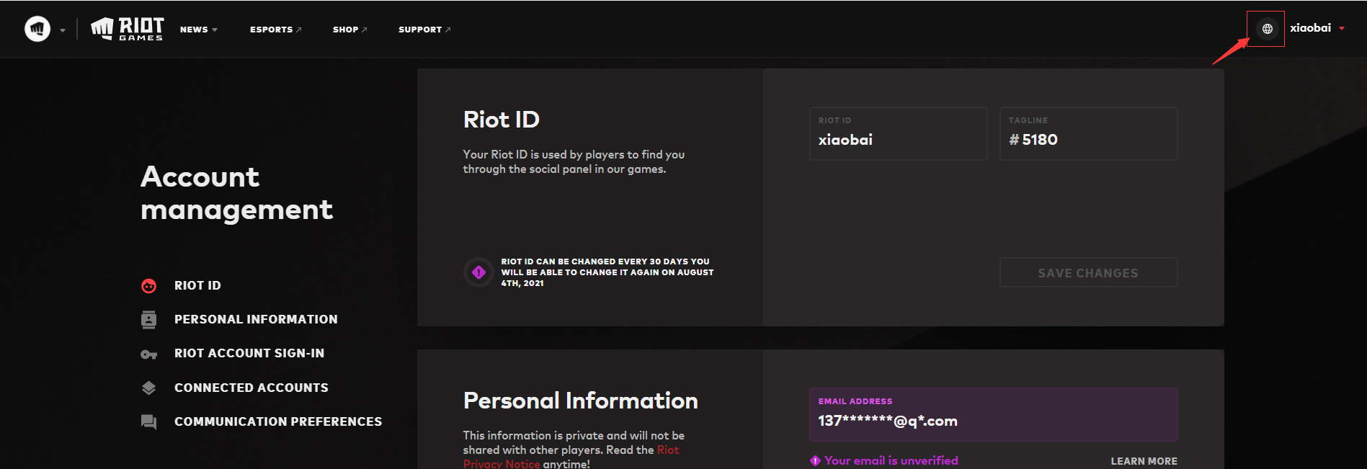Screen dimensions: 1367x469
Task: Click the purple diamond notice icon
Action: click(x=478, y=272)
